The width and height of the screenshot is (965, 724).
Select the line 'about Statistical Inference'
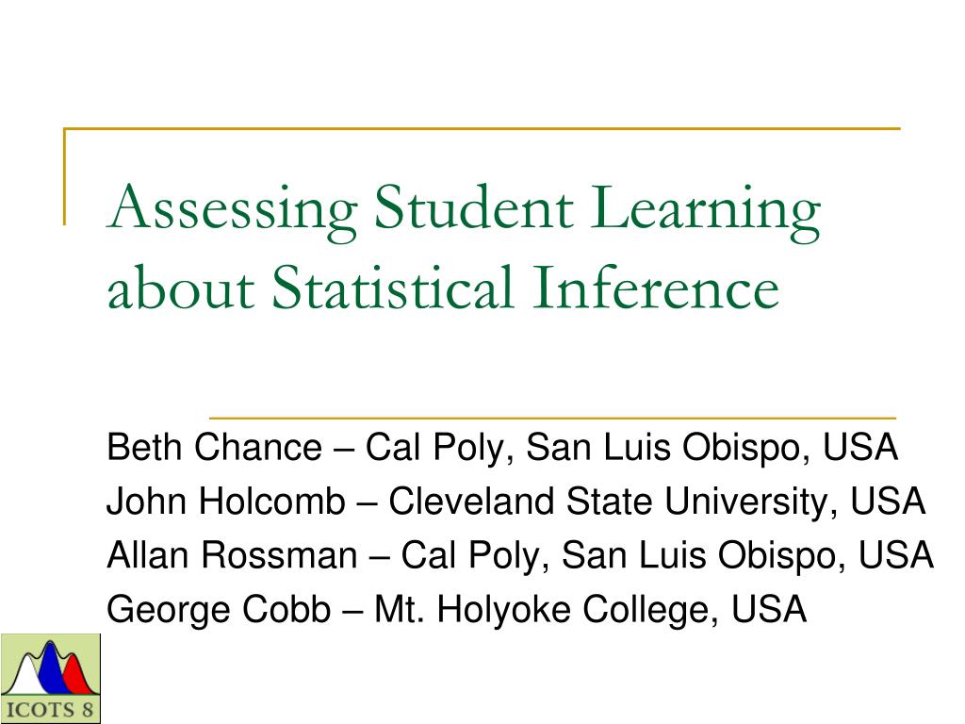(443, 288)
